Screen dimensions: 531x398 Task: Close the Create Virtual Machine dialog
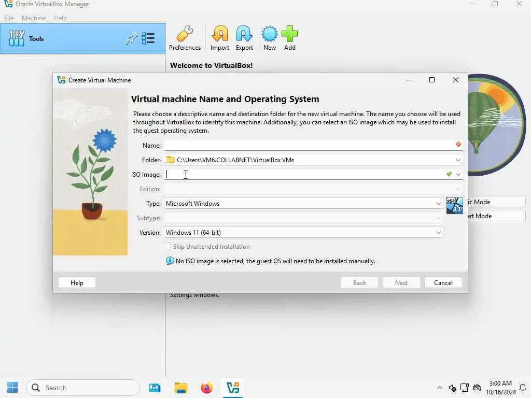click(455, 80)
